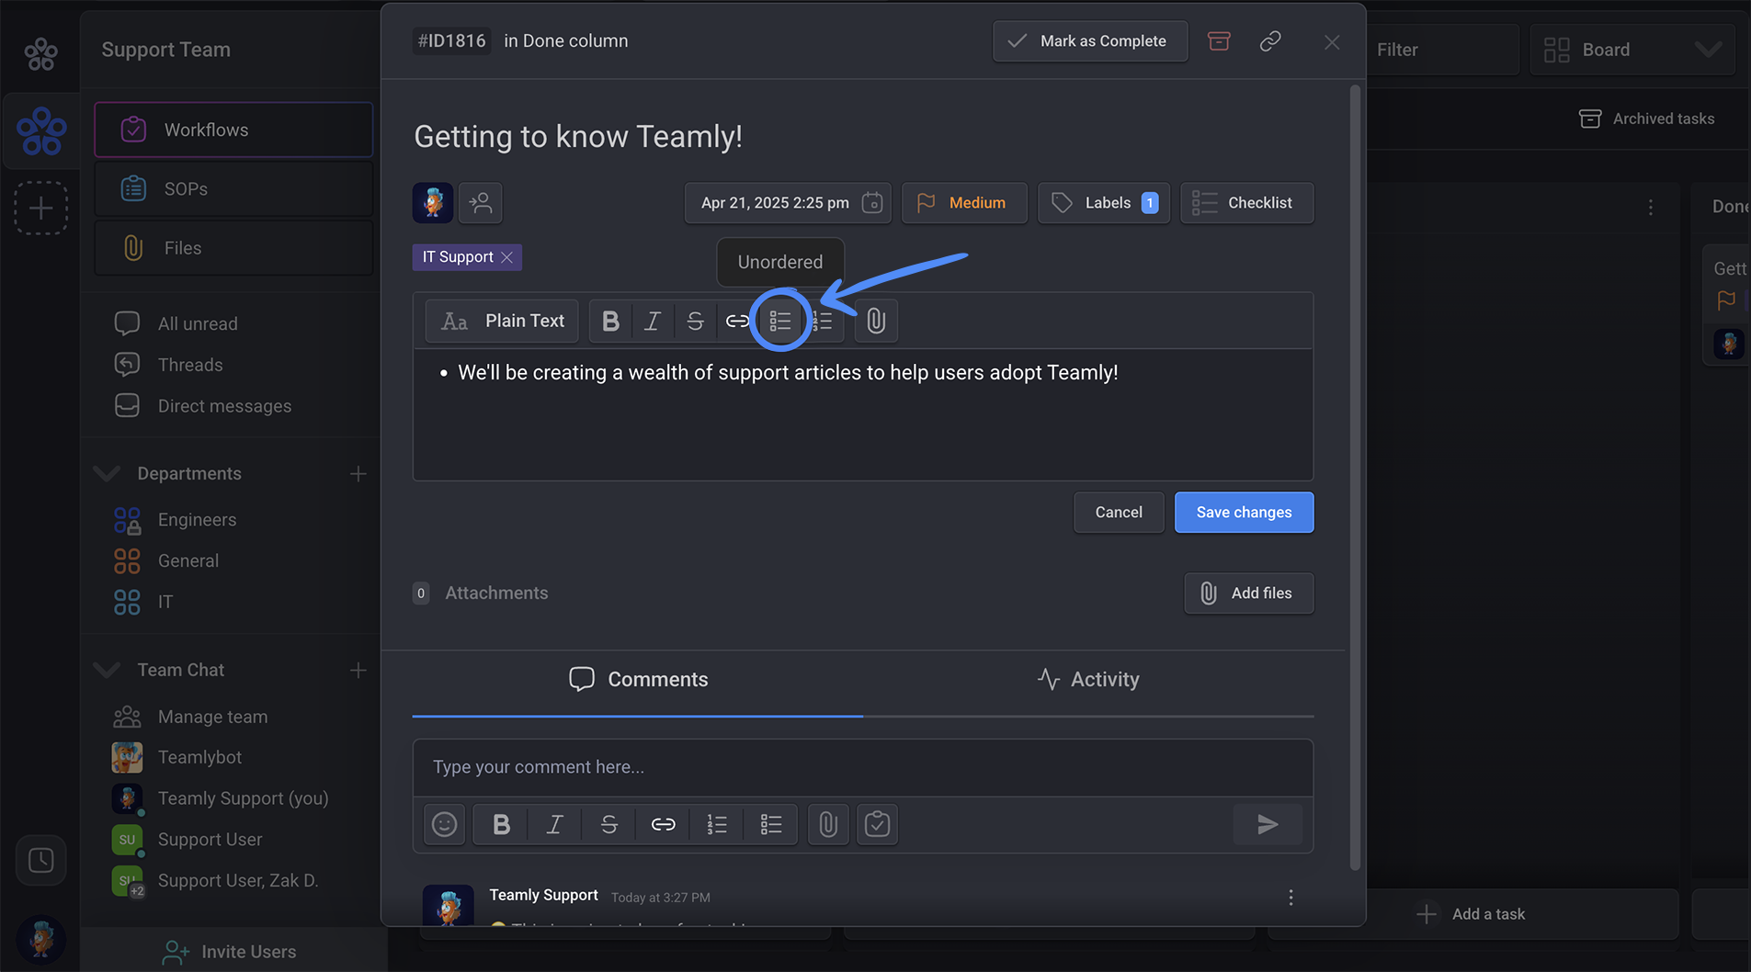Click the Filter field

(1441, 50)
